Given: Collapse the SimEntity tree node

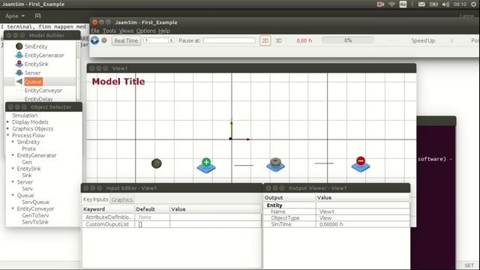Looking at the screenshot, I should pos(13,142).
